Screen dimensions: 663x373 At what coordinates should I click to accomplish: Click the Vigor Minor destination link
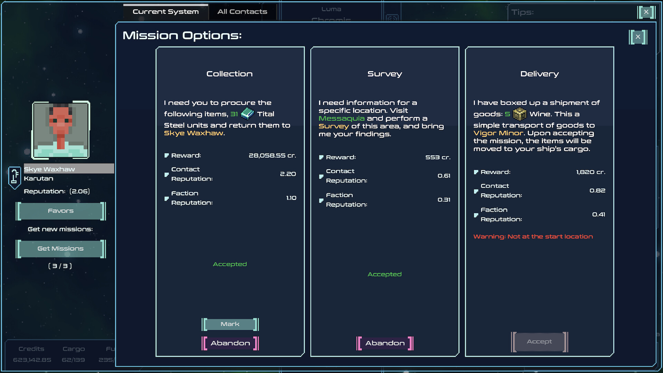point(498,133)
